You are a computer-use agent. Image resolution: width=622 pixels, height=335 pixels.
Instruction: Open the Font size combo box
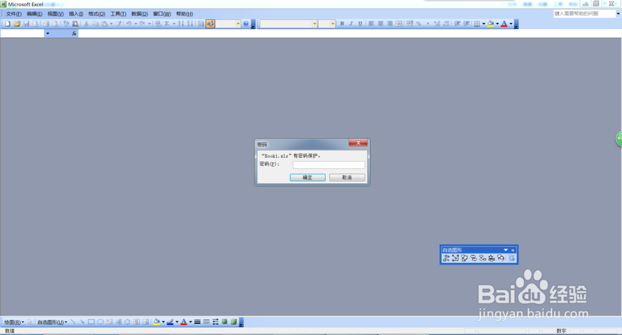click(327, 24)
